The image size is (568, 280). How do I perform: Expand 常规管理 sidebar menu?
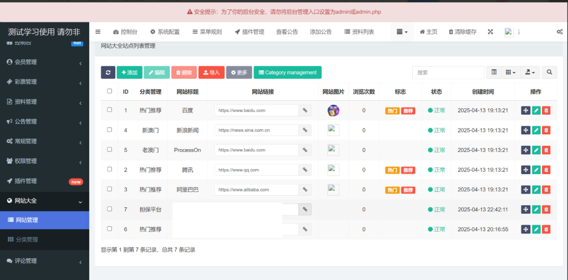[44, 141]
